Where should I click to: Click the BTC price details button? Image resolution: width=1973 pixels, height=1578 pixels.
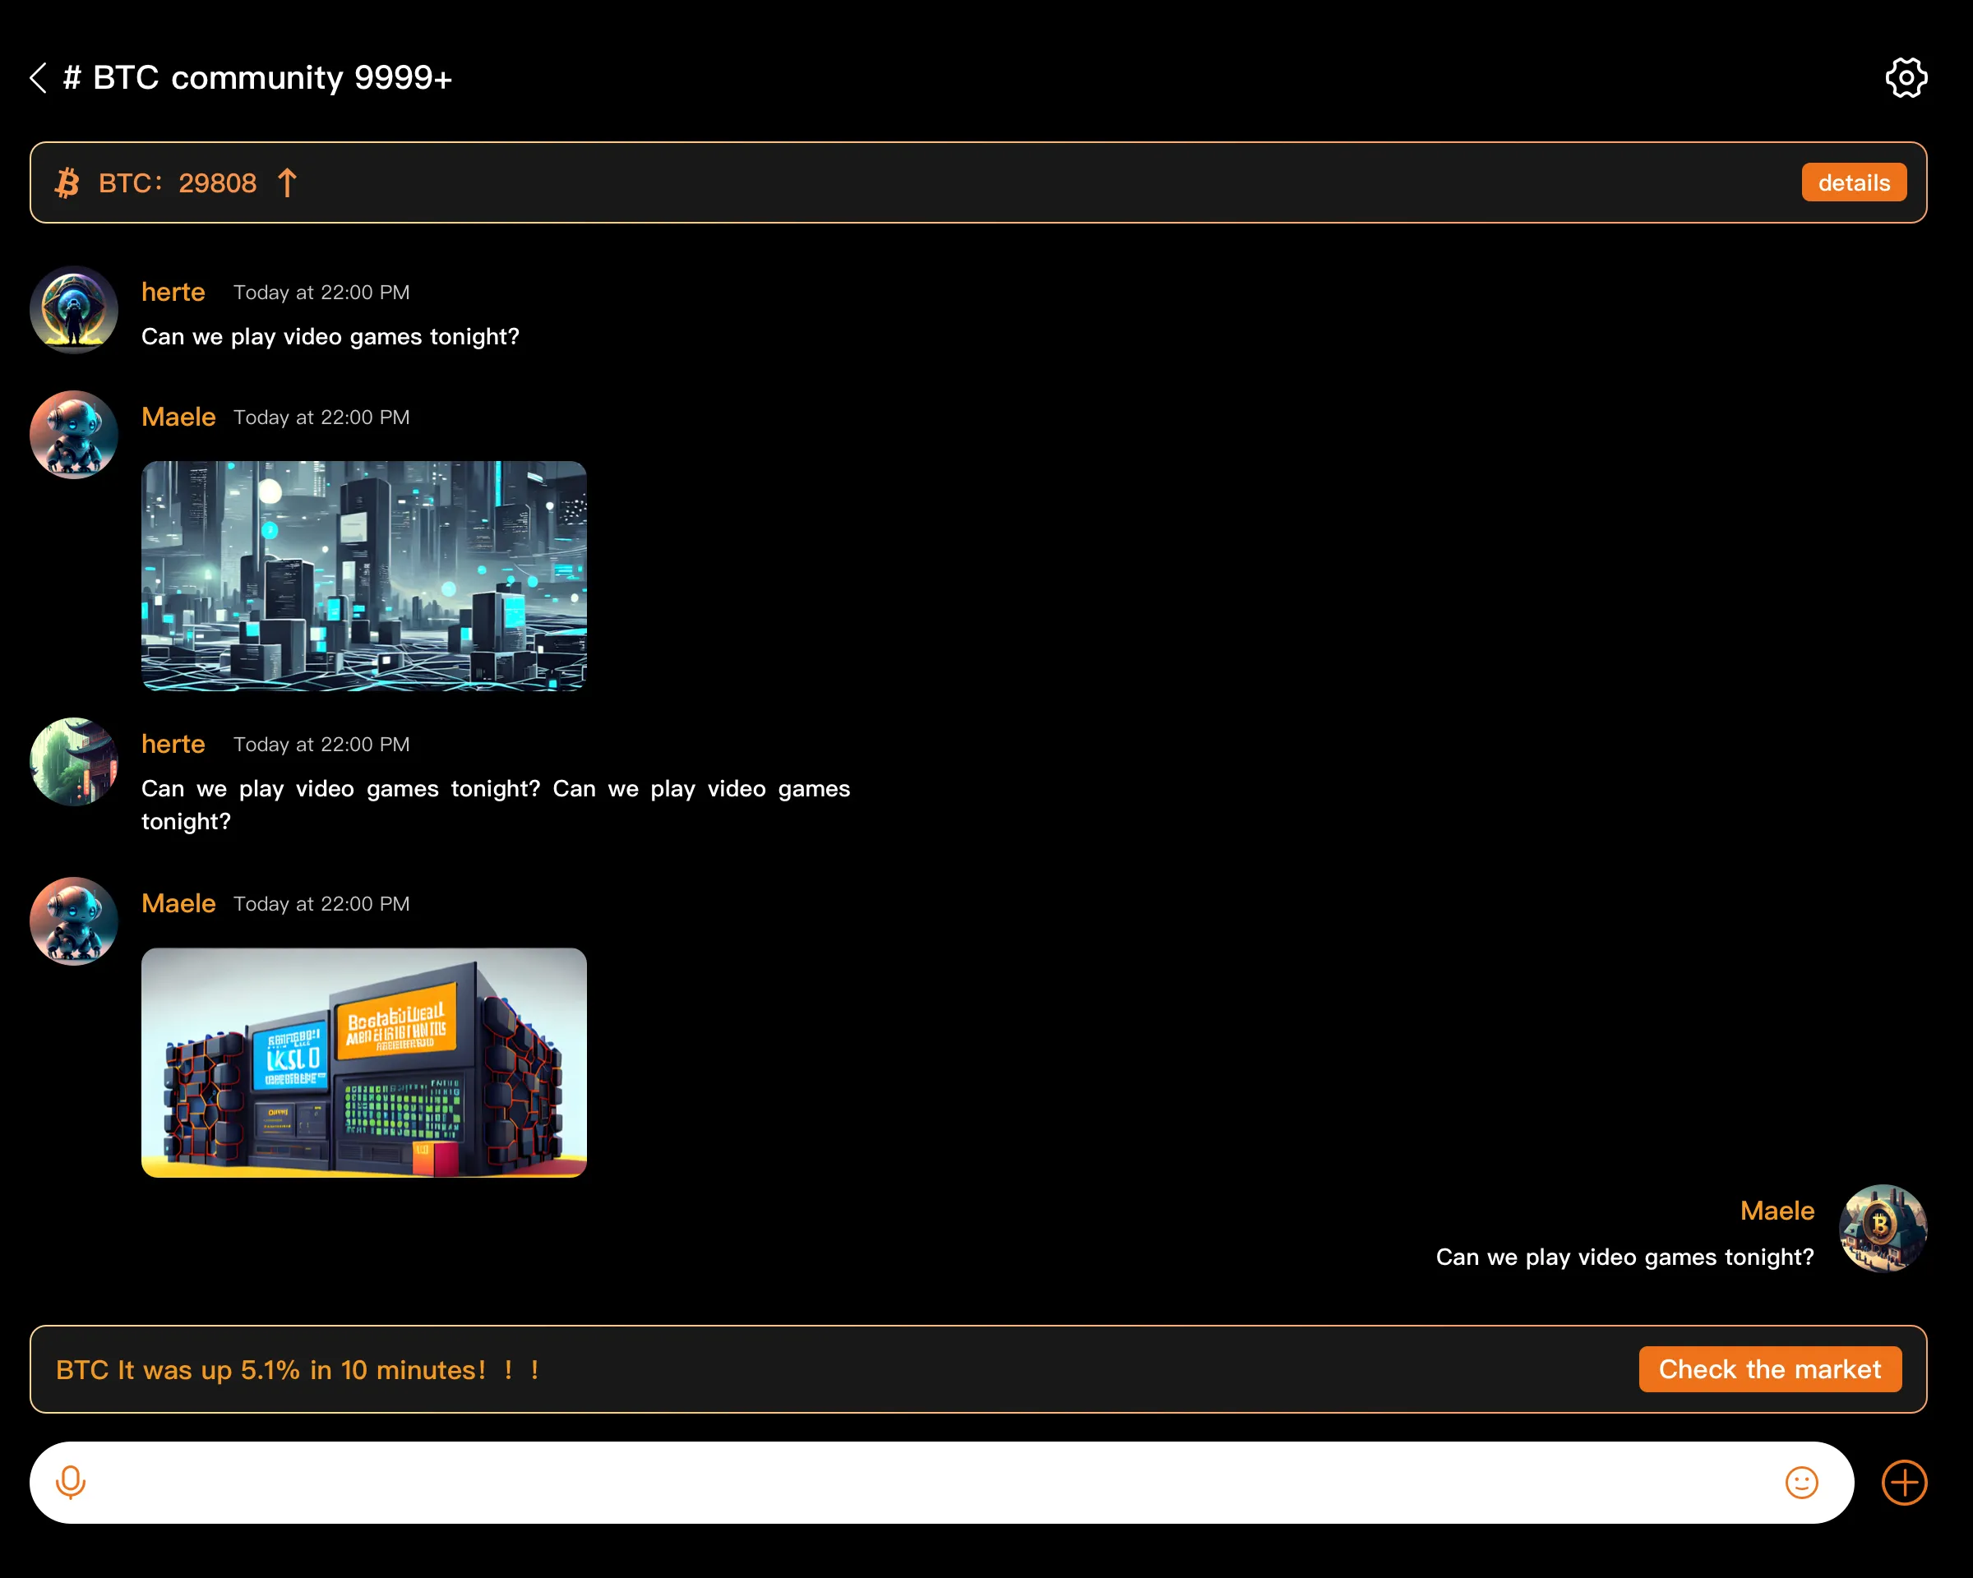click(1855, 182)
